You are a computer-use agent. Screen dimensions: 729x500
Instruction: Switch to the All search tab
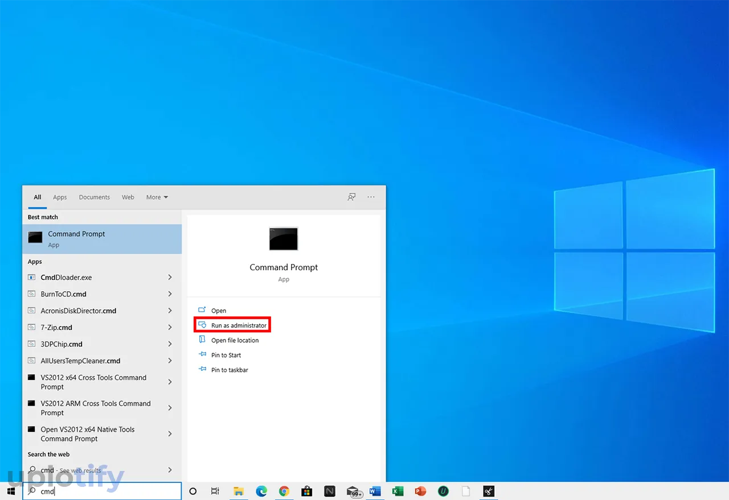(38, 197)
